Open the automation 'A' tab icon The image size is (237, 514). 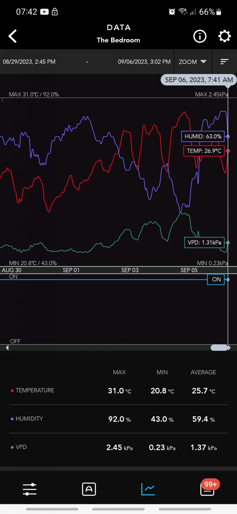point(89,489)
